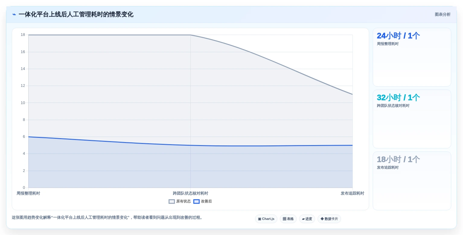The width and height of the screenshot is (463, 235).
Task: Open the 24小时 / 1个 周报整理耗时 card
Action: [x=412, y=57]
